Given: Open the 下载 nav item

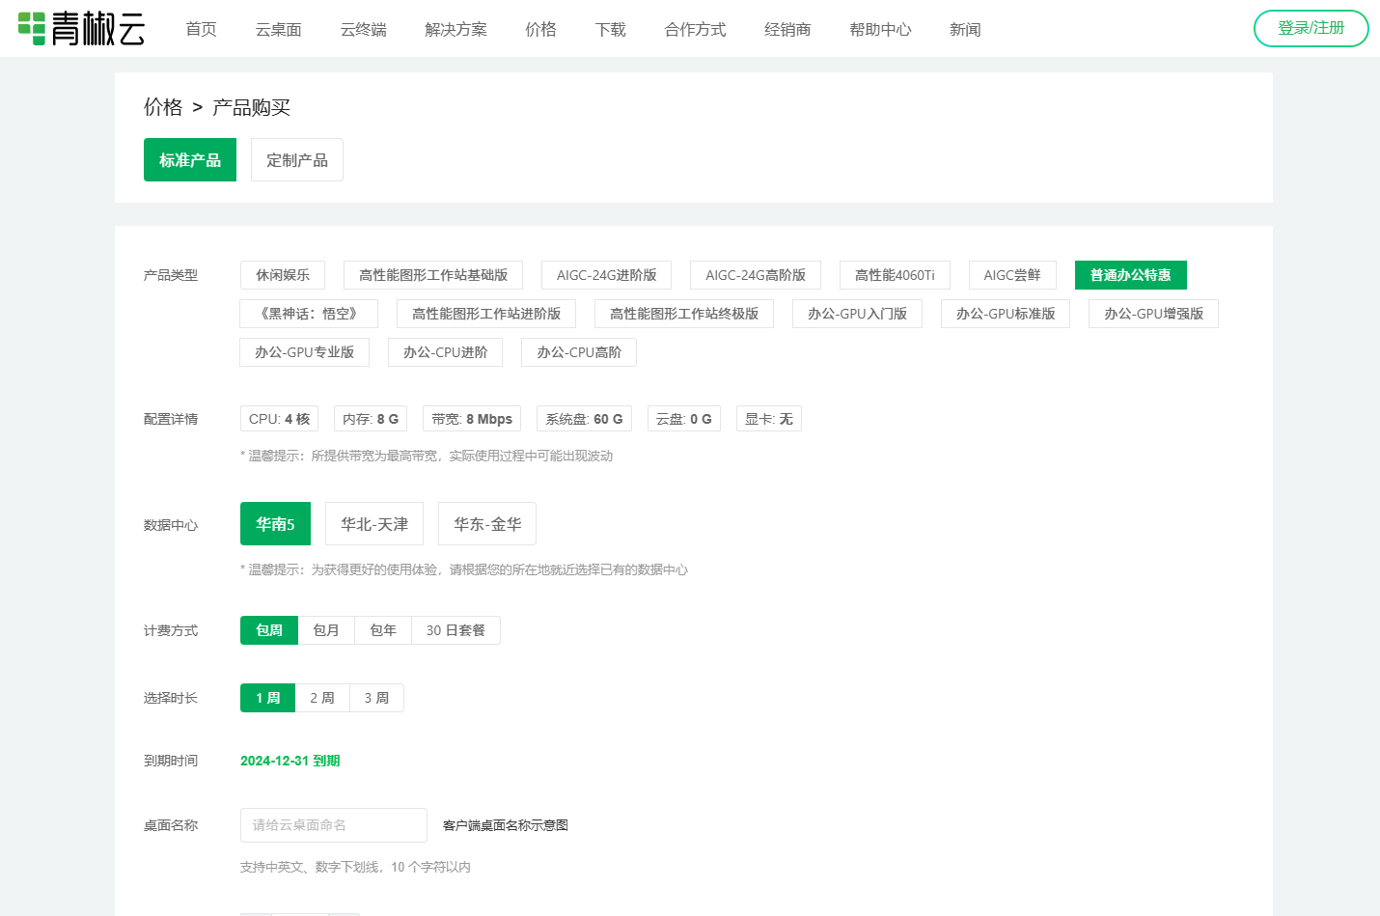Looking at the screenshot, I should point(610,30).
